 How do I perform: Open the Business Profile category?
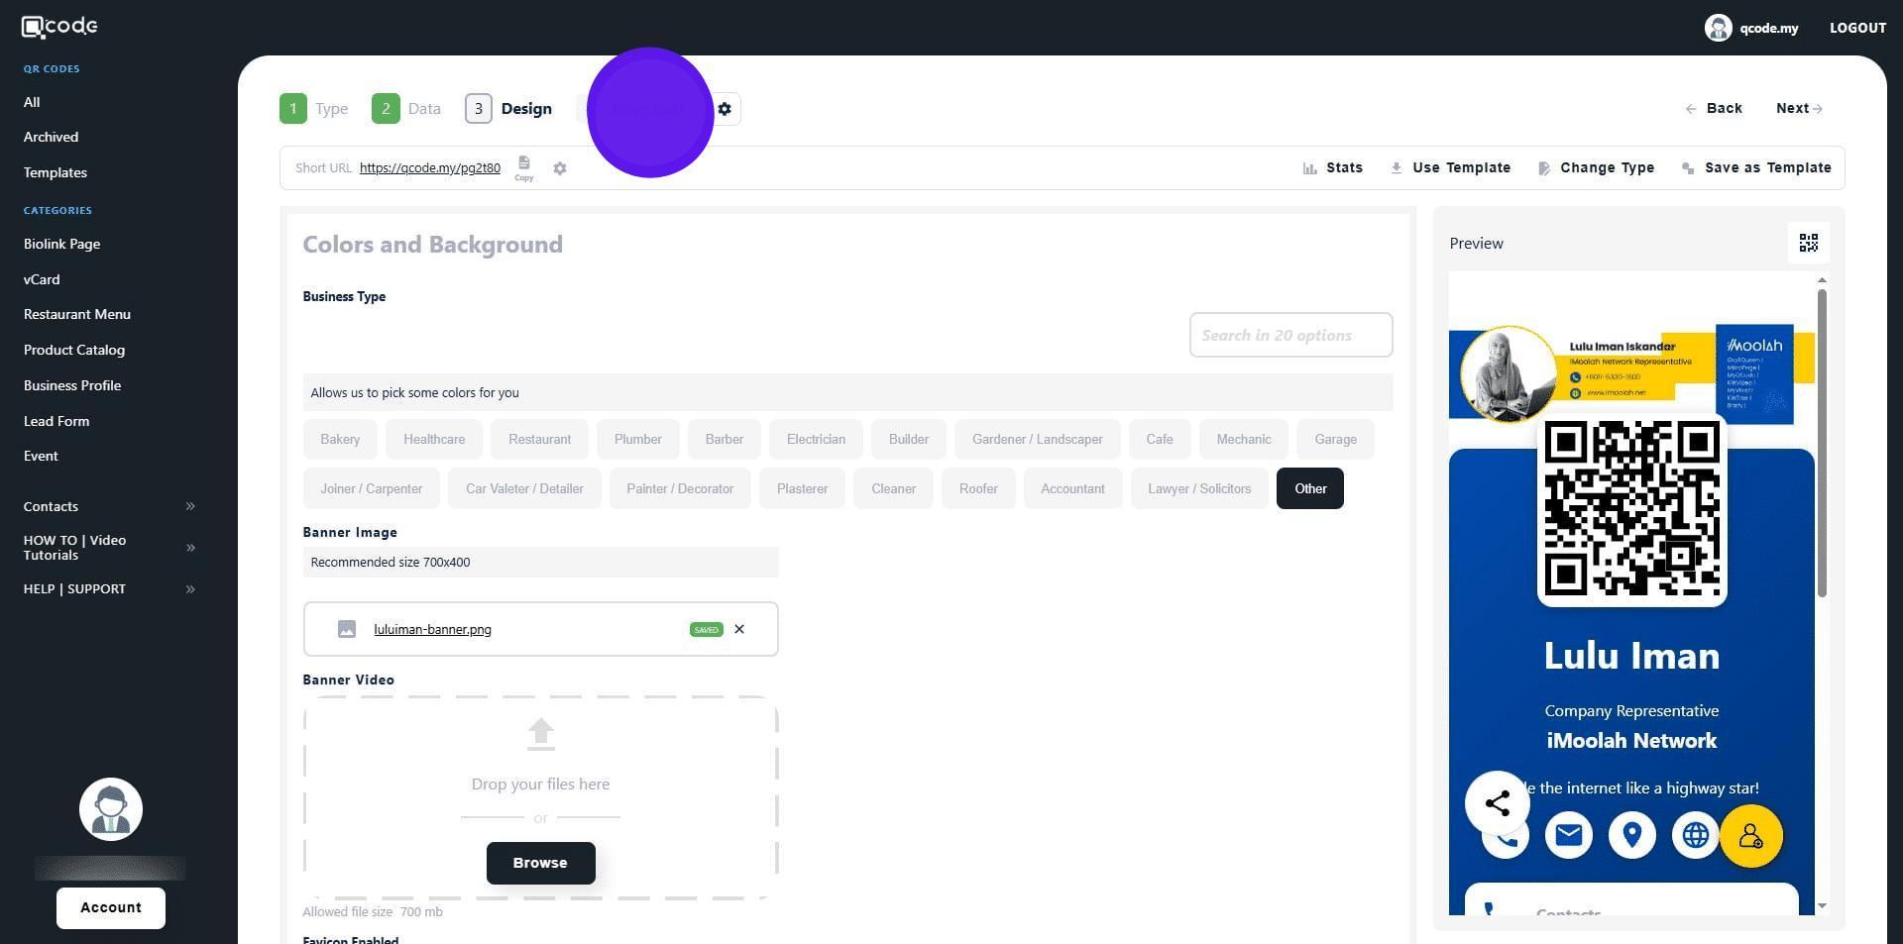[72, 385]
